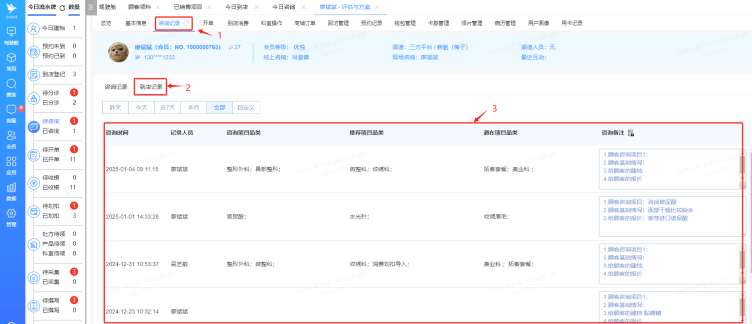This screenshot has width=752, height=324.
Task: Select the 自定义 date range option
Action: [x=247, y=107]
